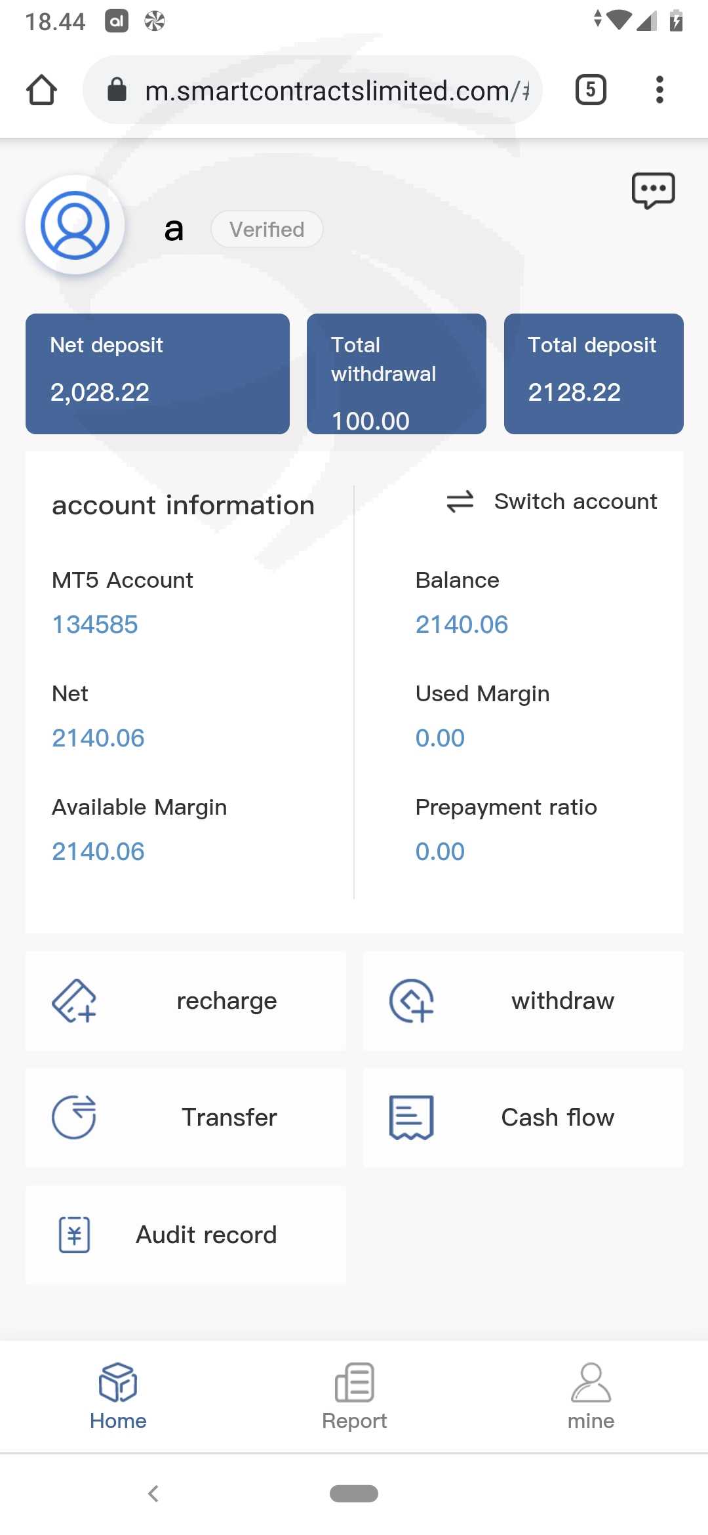
Task: Switch account using the swap arrows
Action: (x=460, y=502)
